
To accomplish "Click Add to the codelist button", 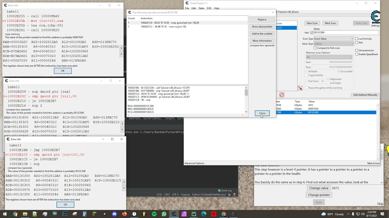I will (262, 34).
